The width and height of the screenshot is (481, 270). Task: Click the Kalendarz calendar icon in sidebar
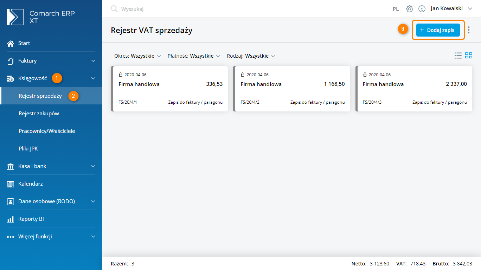point(11,184)
